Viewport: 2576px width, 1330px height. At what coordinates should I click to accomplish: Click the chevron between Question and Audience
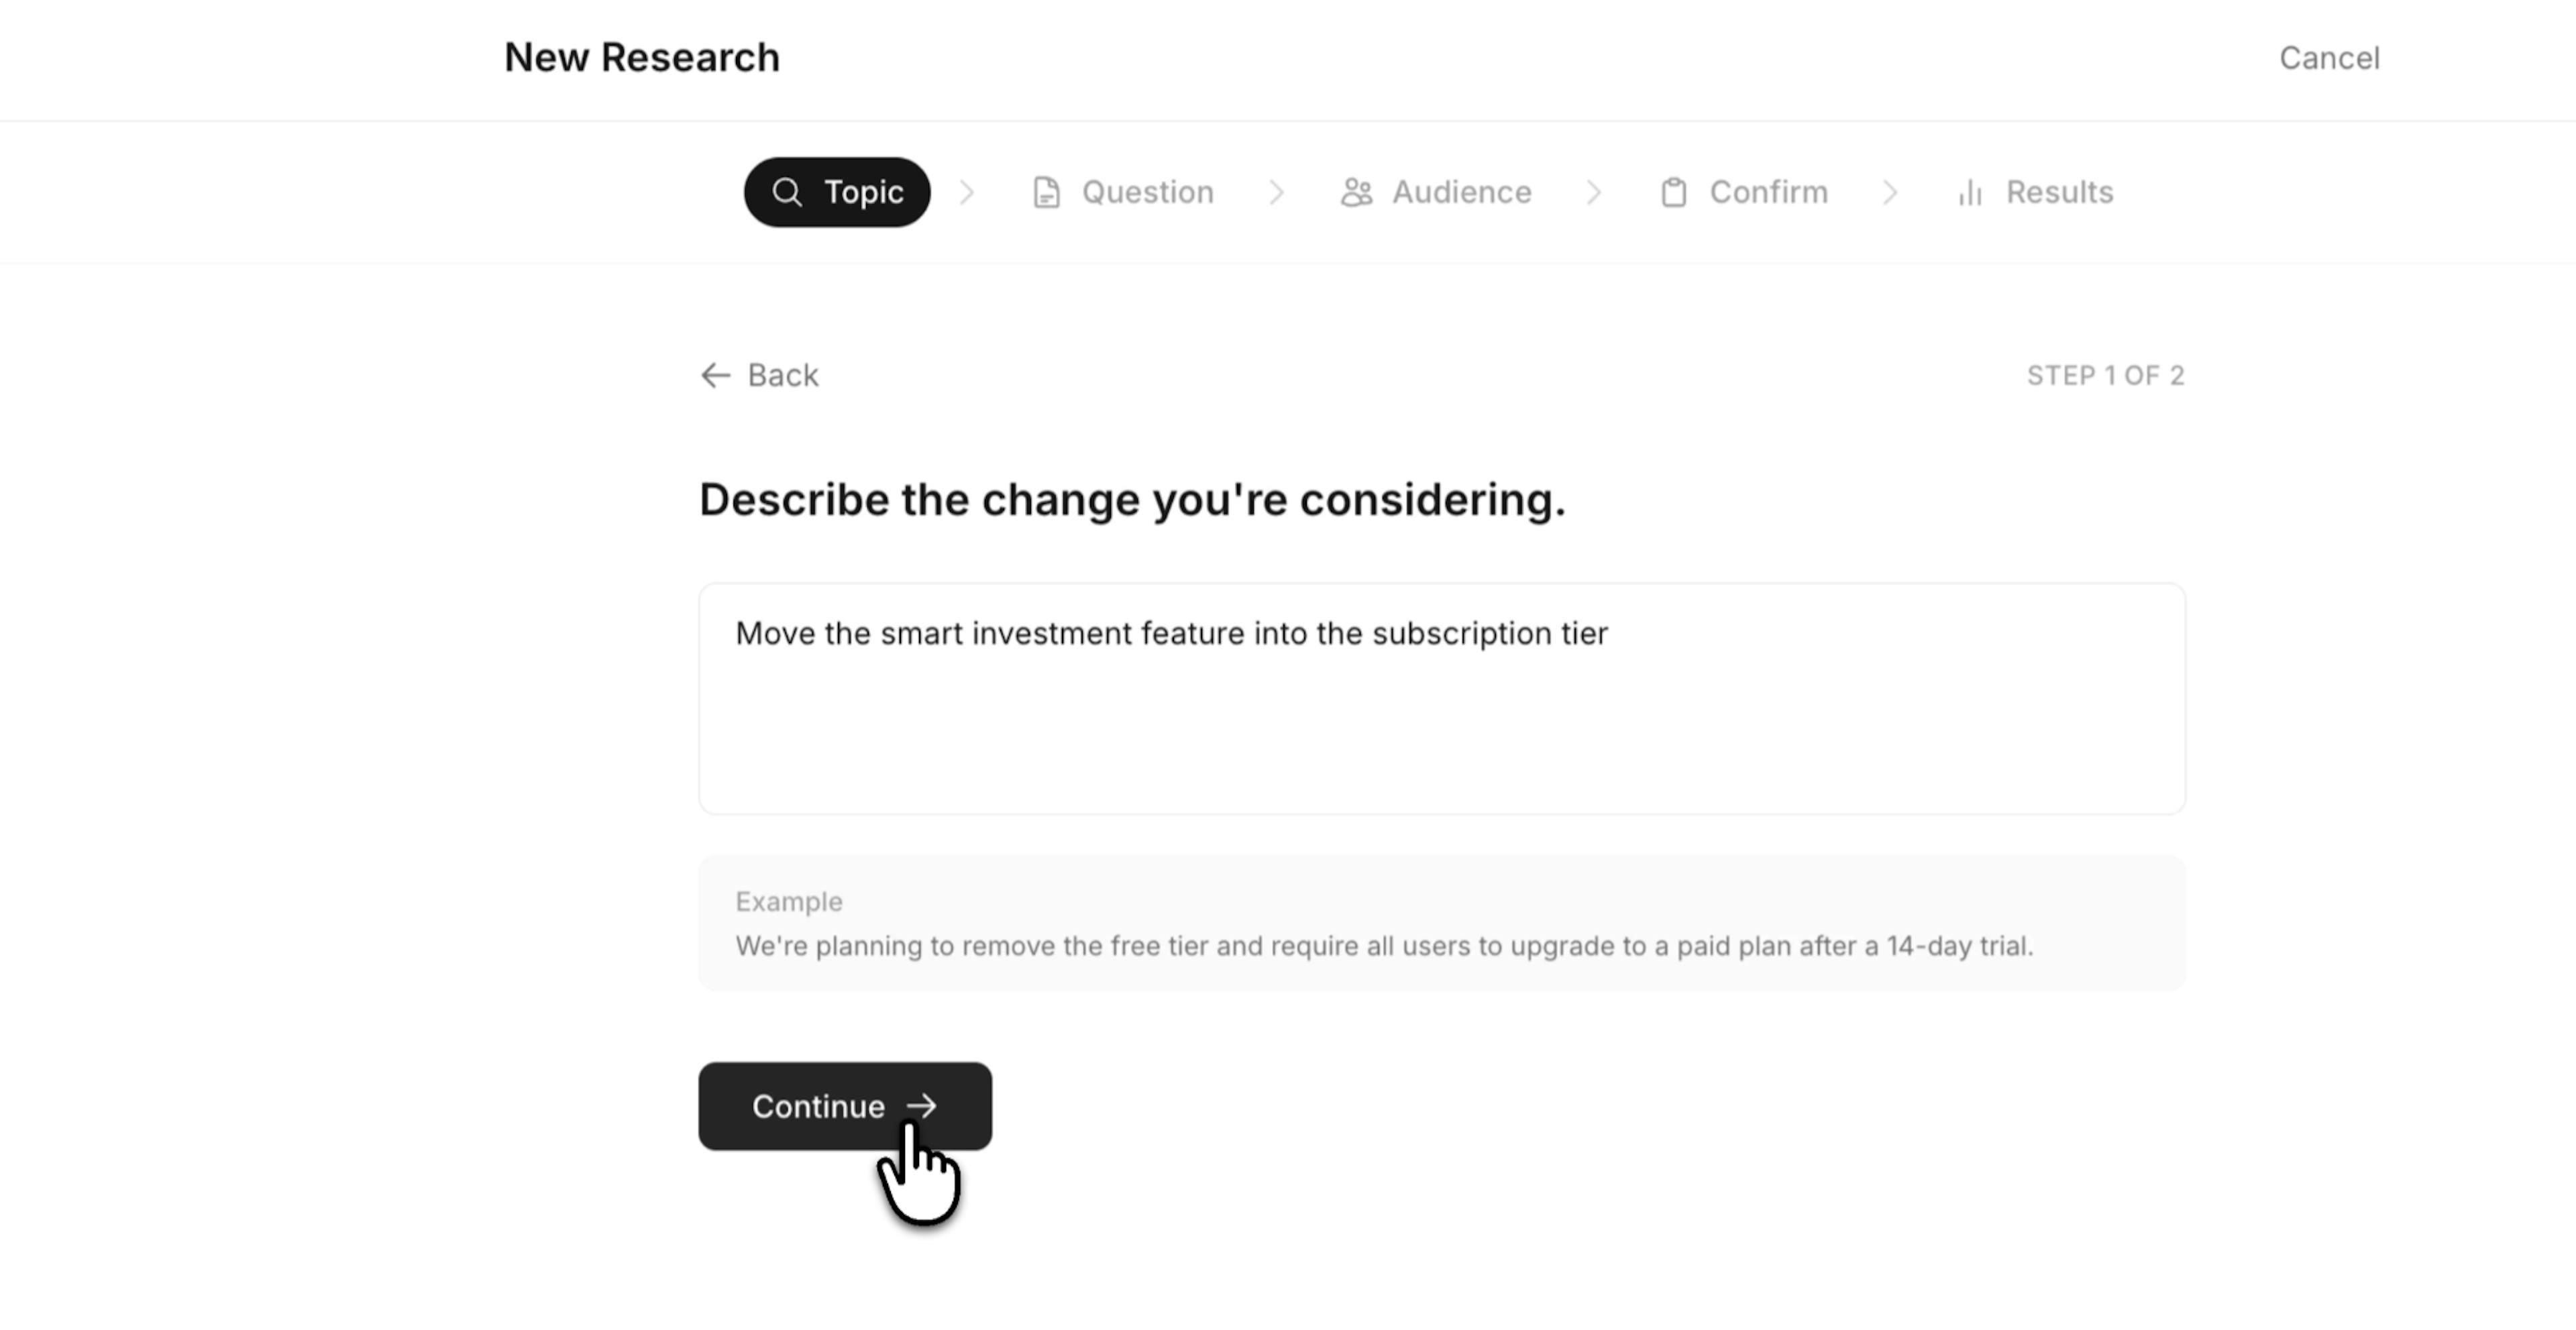coord(1277,192)
